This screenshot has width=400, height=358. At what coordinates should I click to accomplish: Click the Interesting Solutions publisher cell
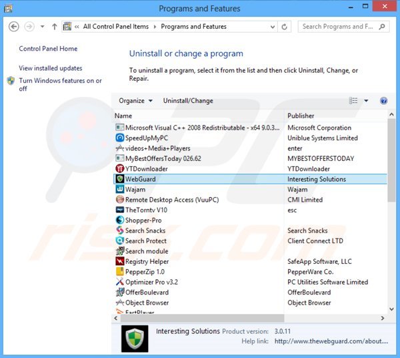point(317,179)
